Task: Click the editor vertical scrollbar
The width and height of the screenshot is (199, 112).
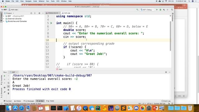Action: [x=170, y=36]
